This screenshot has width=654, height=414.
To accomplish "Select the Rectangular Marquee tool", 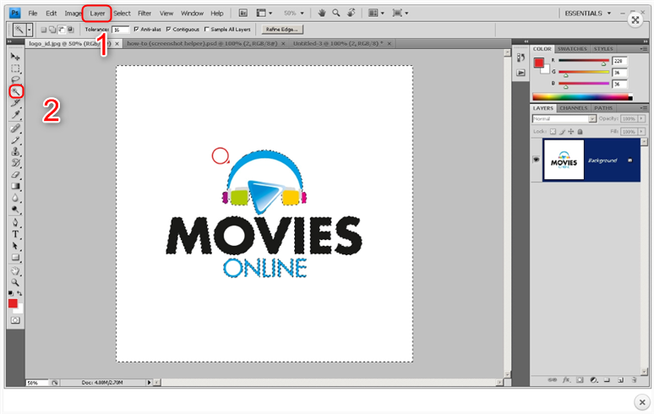I will pos(15,68).
